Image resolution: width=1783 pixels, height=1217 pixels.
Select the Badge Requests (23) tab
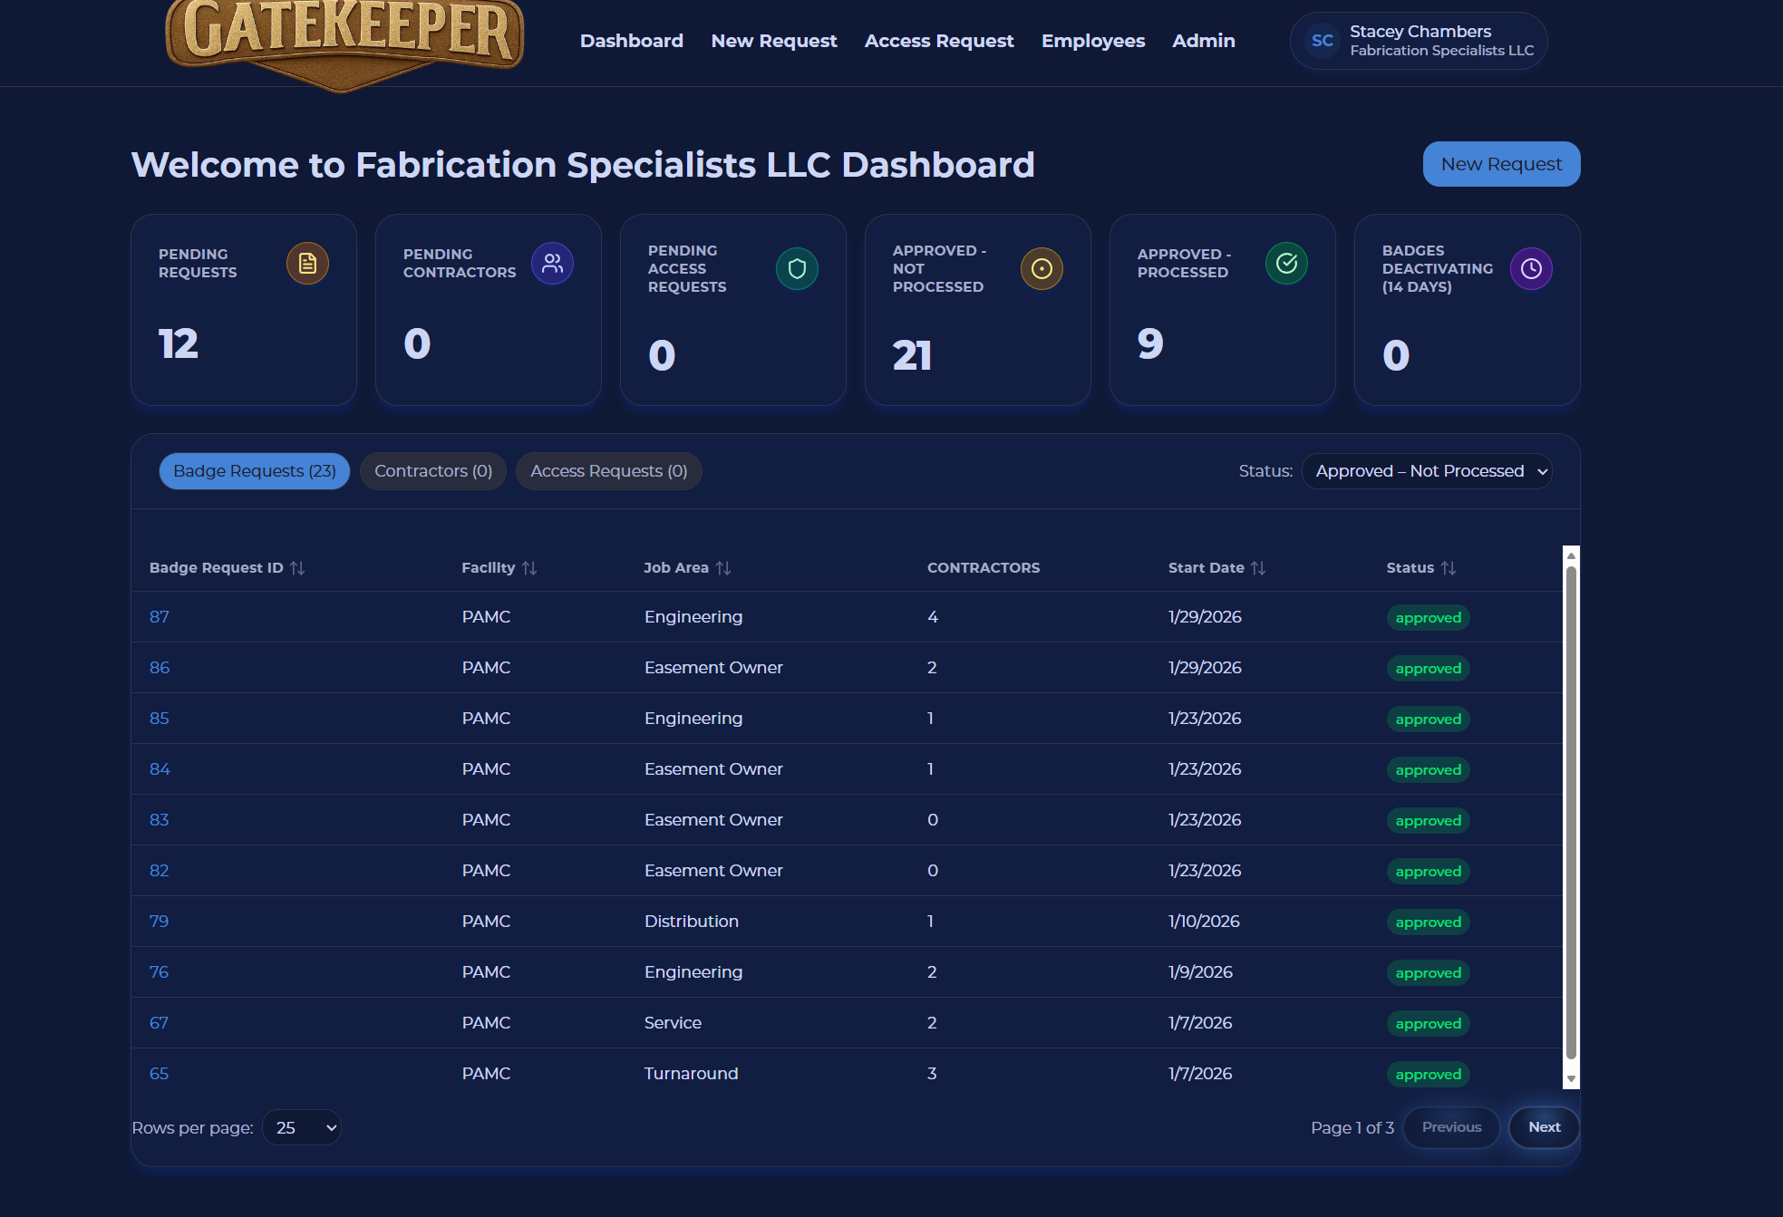pyautogui.click(x=255, y=471)
